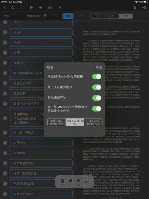
Task: Uncheck the first 《乐》 card
Action: [x=5, y=32]
